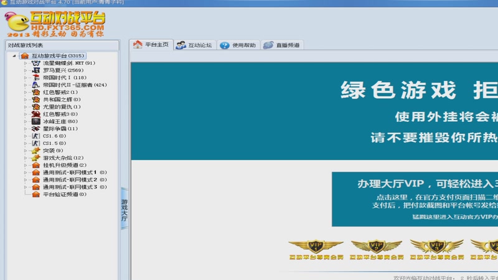498x280 pixels.
Task: Expand the 流星蝴蝶剑.NET tree node
Action: (x=26, y=63)
